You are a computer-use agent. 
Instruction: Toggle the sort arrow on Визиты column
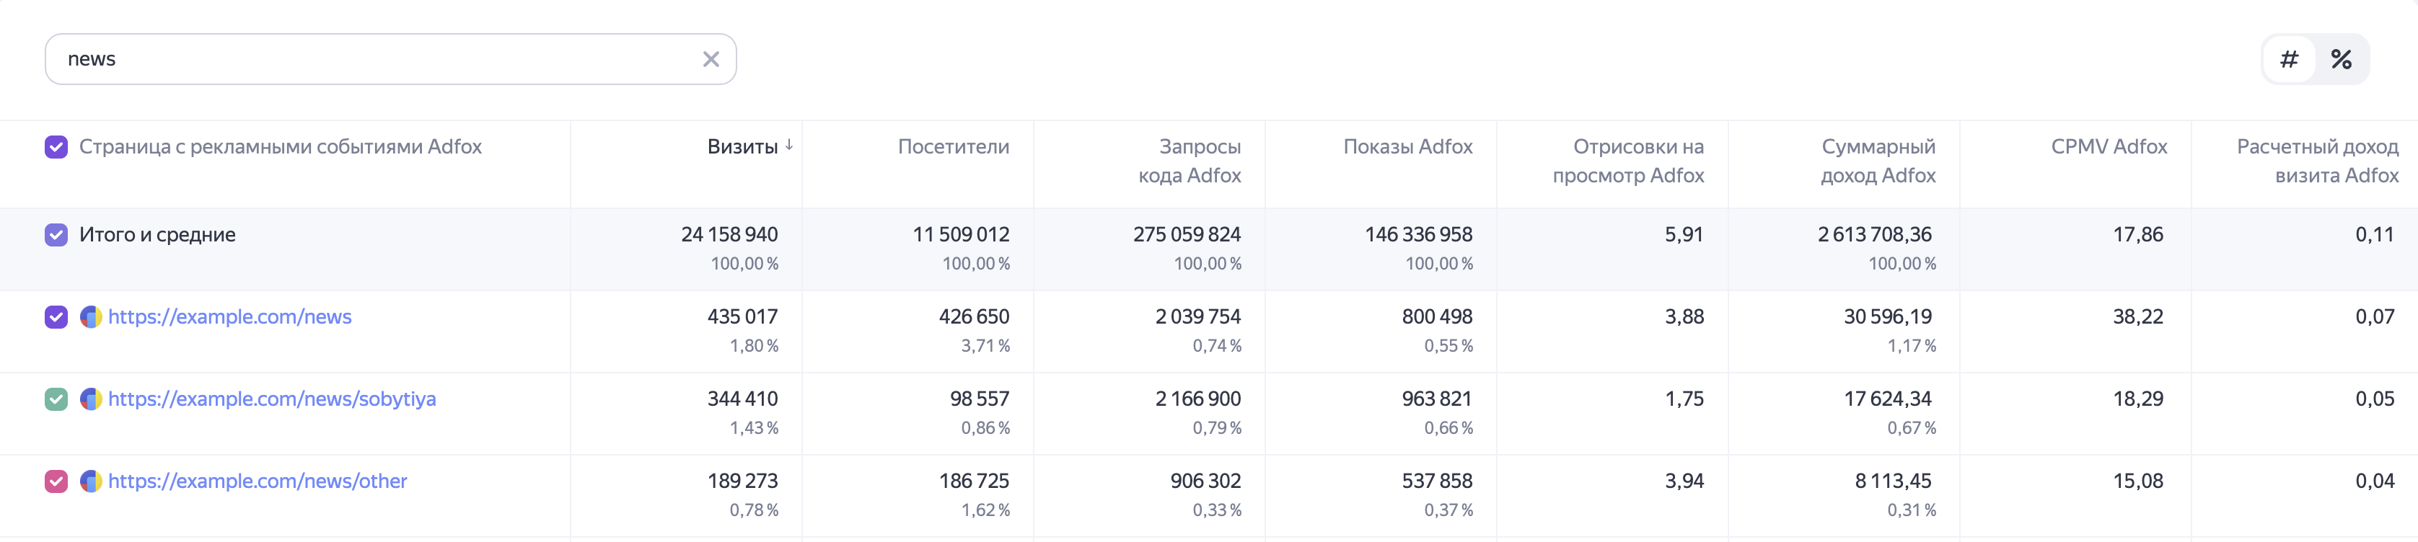pyautogui.click(x=789, y=146)
